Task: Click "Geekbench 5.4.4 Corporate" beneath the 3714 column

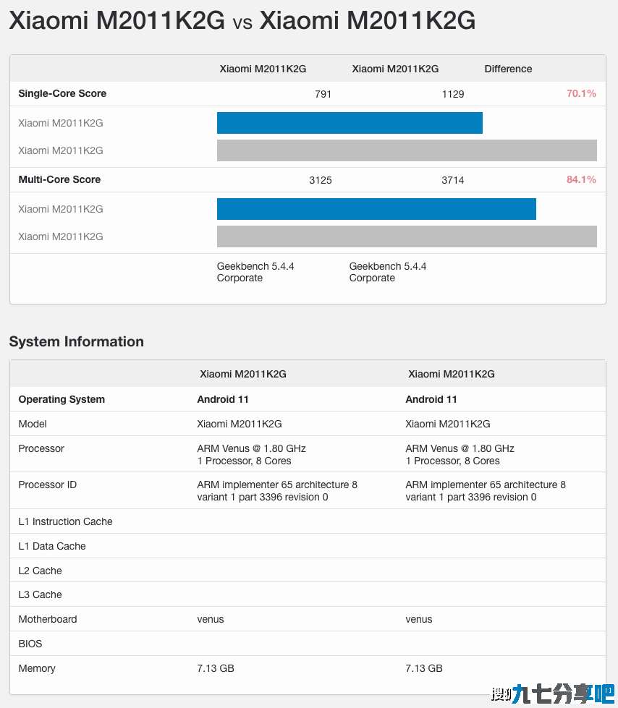Action: (x=388, y=272)
